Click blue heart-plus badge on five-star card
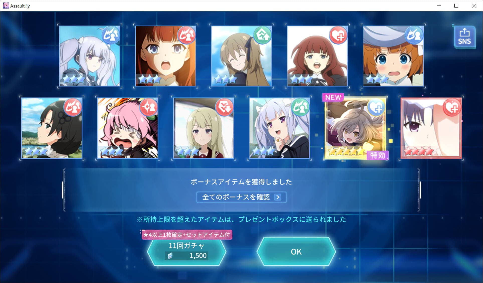 pos(376,107)
